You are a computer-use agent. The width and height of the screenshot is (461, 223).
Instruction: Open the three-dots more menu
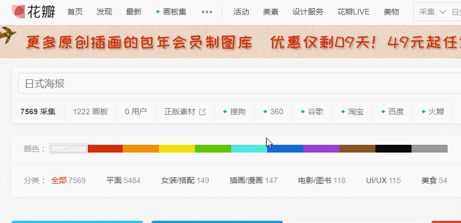(207, 12)
